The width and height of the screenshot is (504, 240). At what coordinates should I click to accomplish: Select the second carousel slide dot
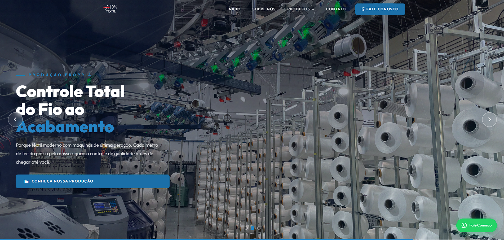(253, 228)
